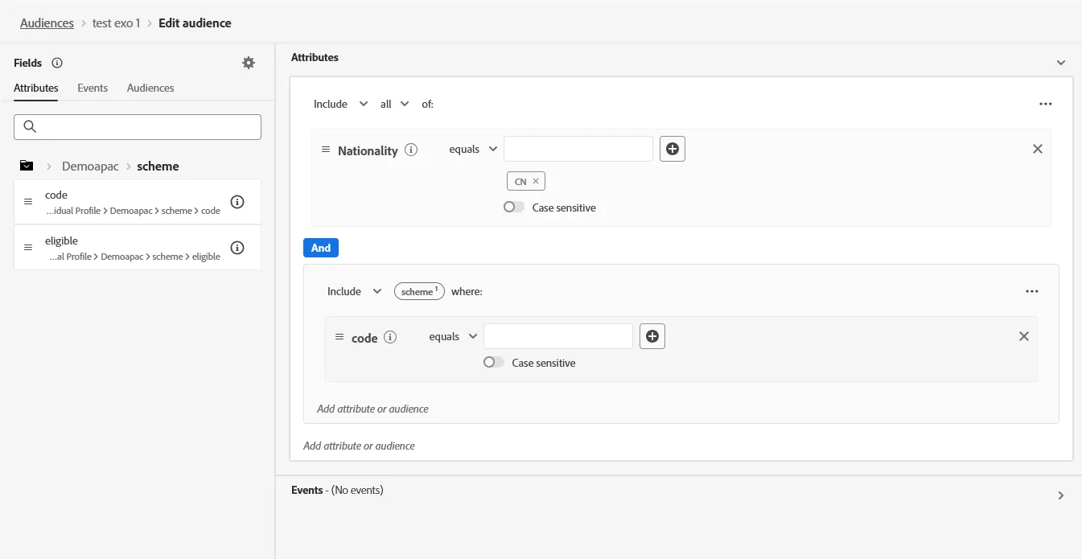Switch to the Audiences tab
The image size is (1082, 559).
pyautogui.click(x=150, y=88)
